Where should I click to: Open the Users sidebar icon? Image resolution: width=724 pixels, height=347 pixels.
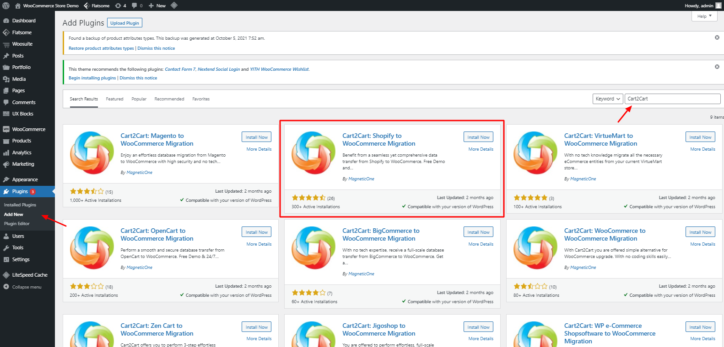[x=6, y=236]
